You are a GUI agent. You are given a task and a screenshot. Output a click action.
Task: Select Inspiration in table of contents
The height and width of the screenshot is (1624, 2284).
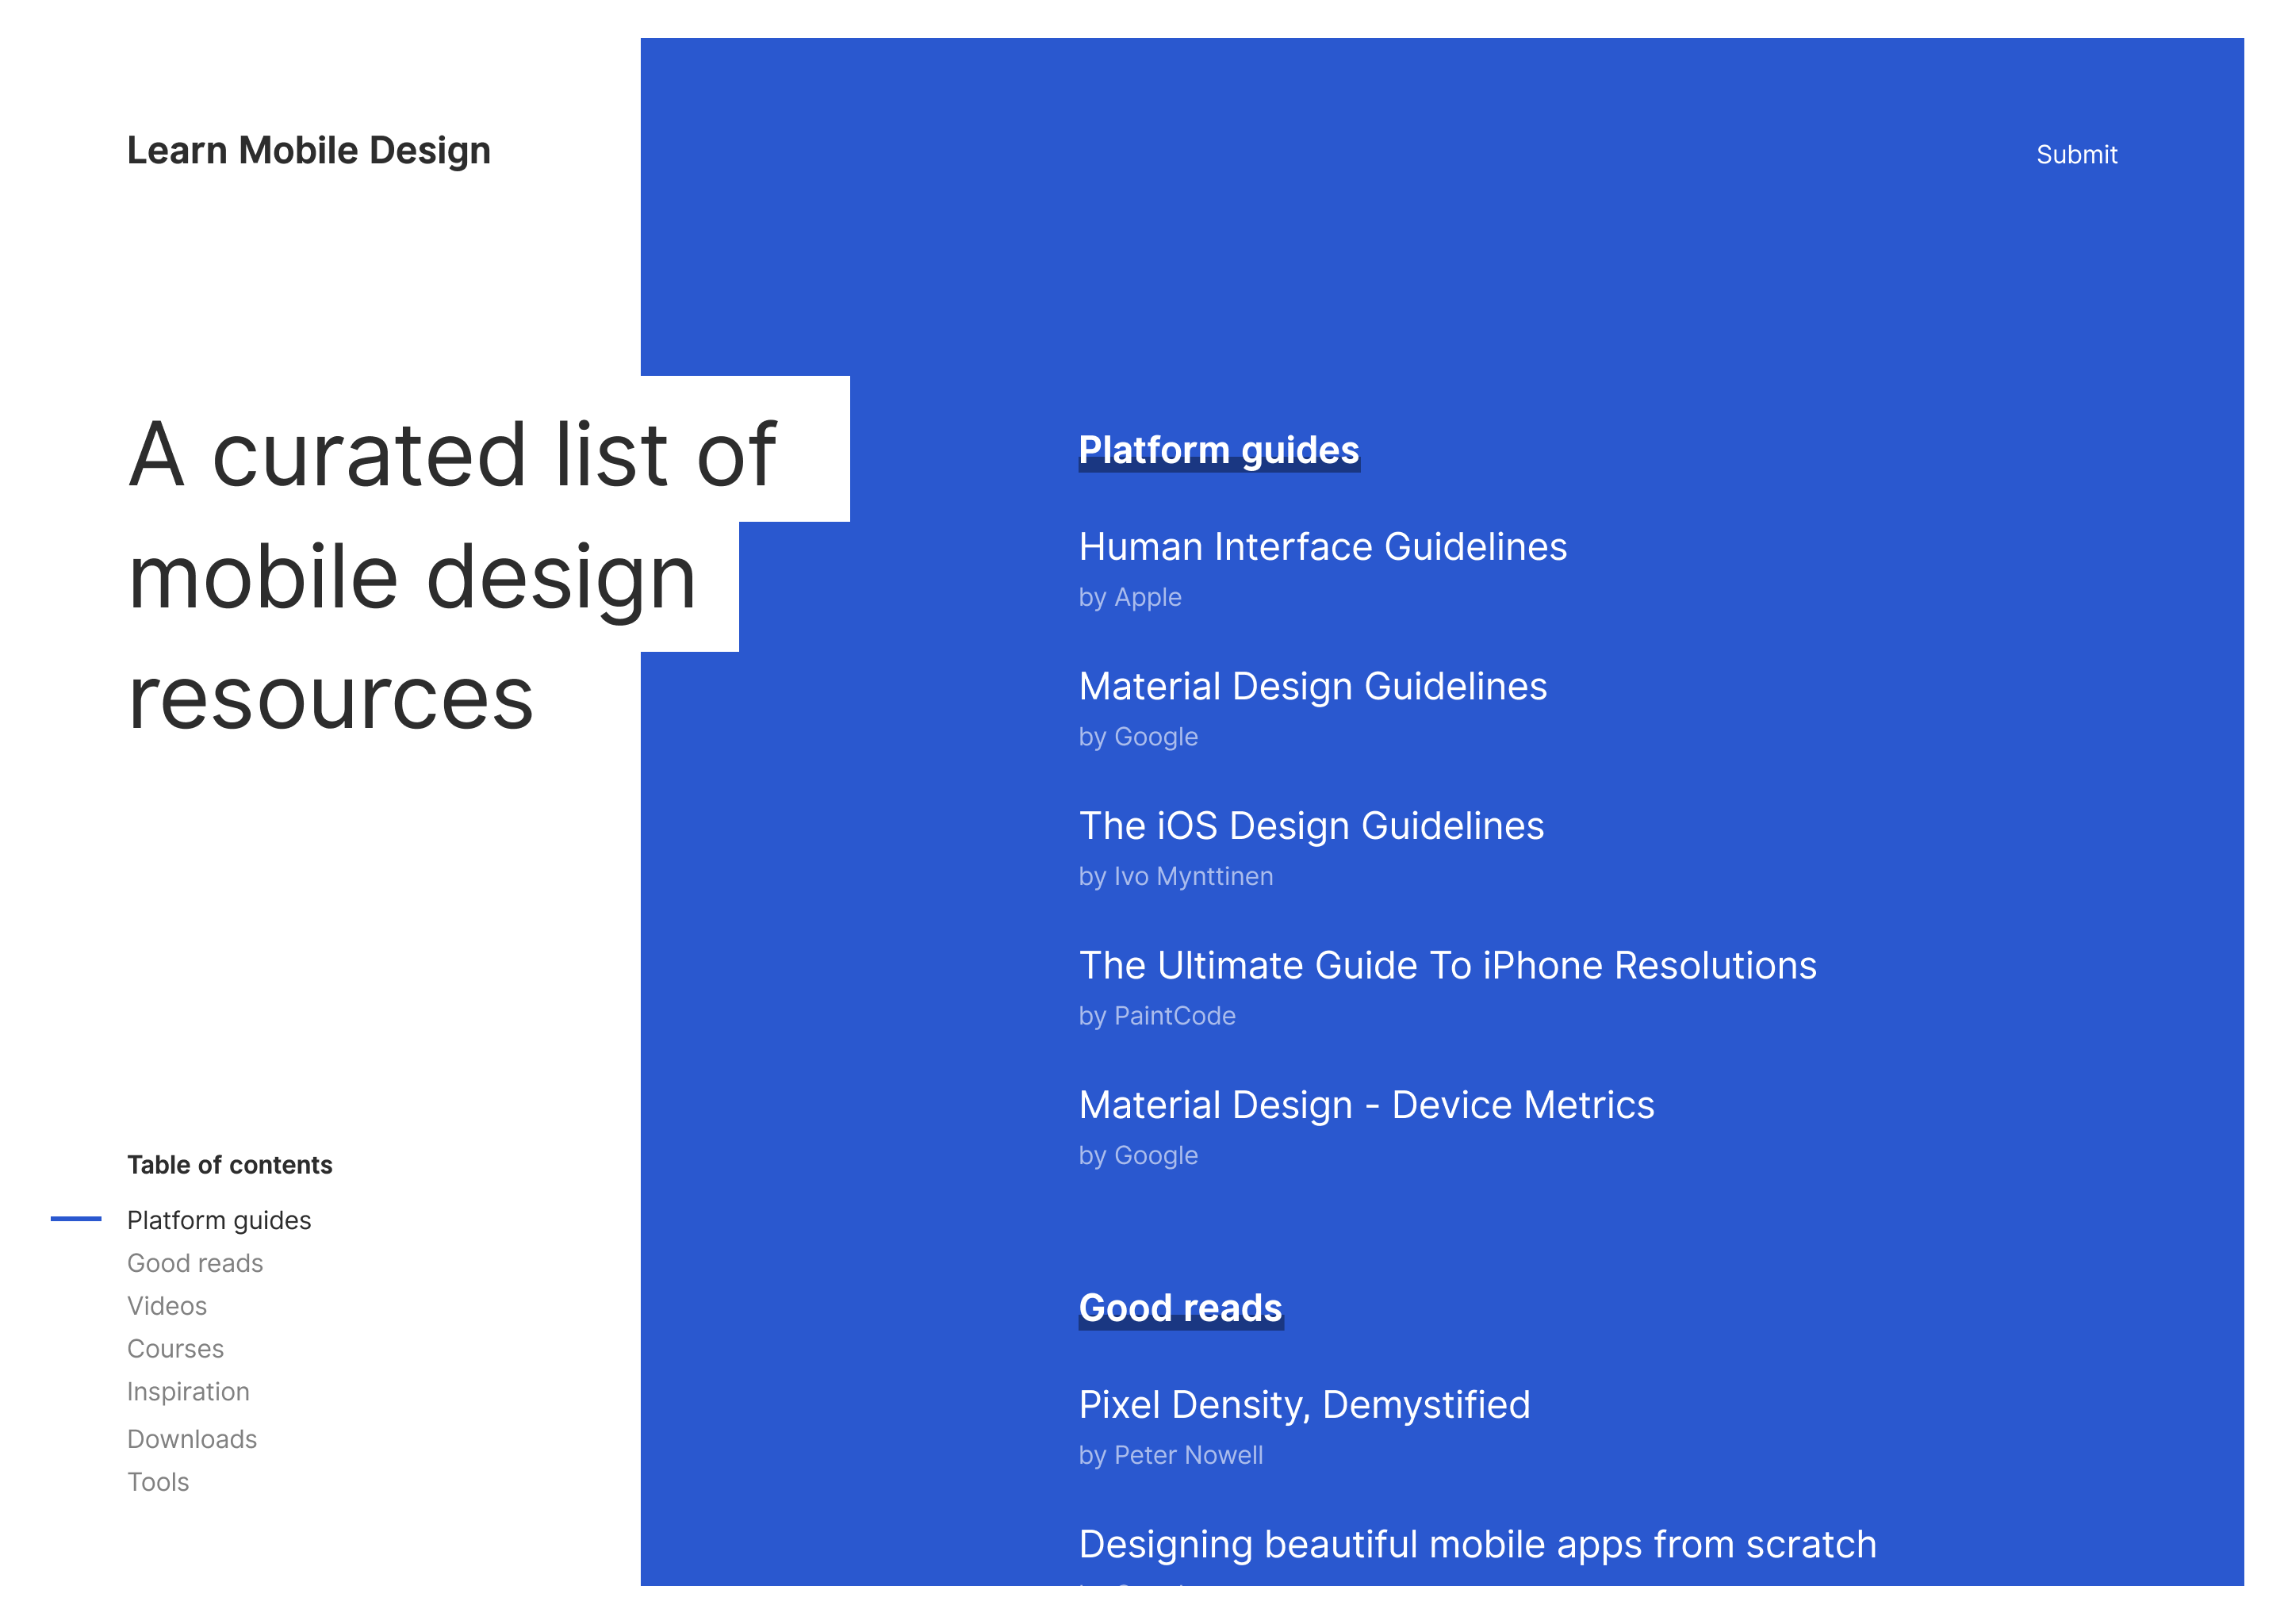coord(188,1391)
